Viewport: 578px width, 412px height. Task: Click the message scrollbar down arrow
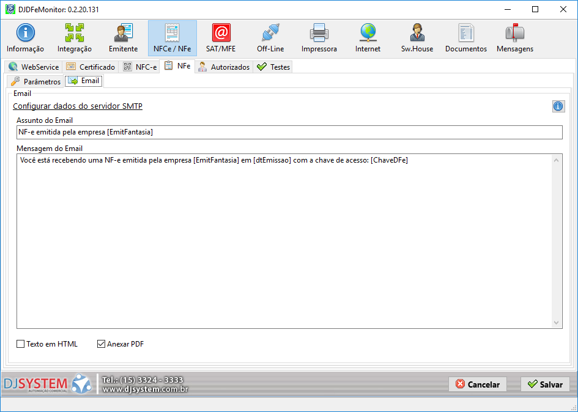[x=556, y=323]
